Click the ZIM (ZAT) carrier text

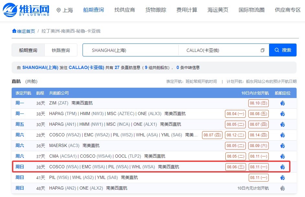pos(59,103)
